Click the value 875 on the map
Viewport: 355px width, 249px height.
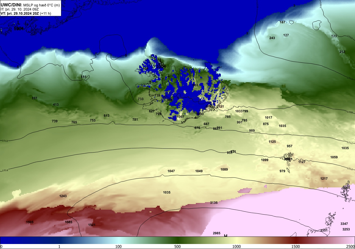[x=266, y=124]
